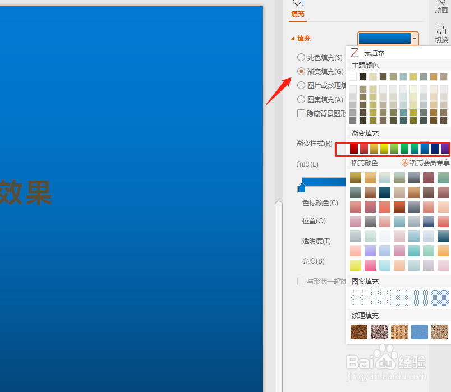The width and height of the screenshot is (451, 392).
Task: Toggle the 隐藏背景图形 checkbox
Action: click(301, 113)
